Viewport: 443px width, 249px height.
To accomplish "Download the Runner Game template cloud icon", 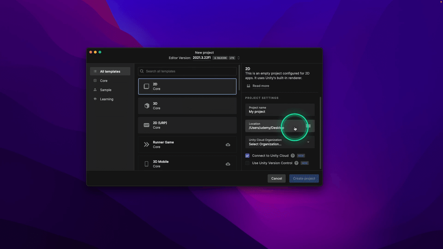I will pos(228,145).
